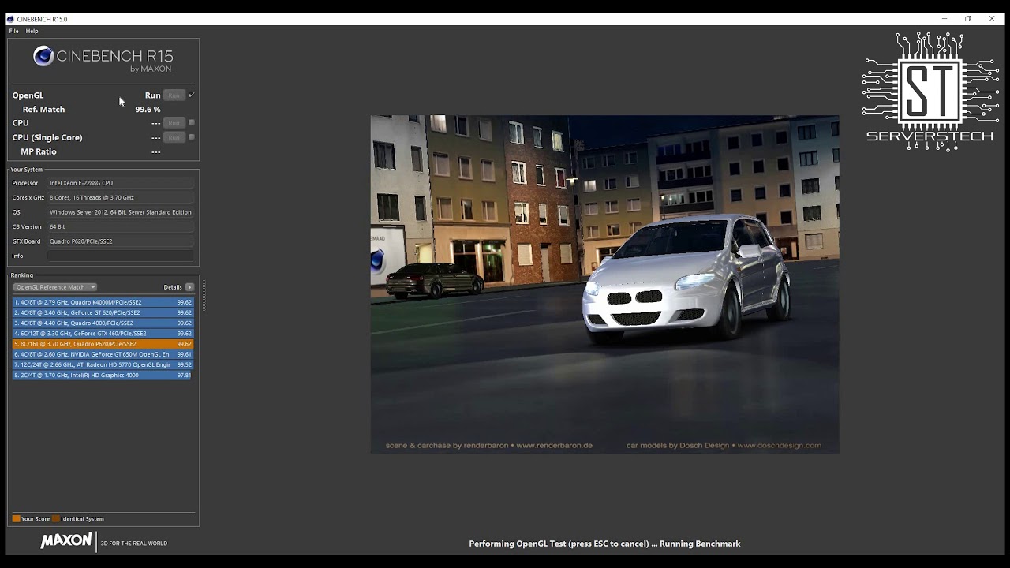The image size is (1010, 568).
Task: Click the panel splitter grip handle
Action: click(x=204, y=296)
